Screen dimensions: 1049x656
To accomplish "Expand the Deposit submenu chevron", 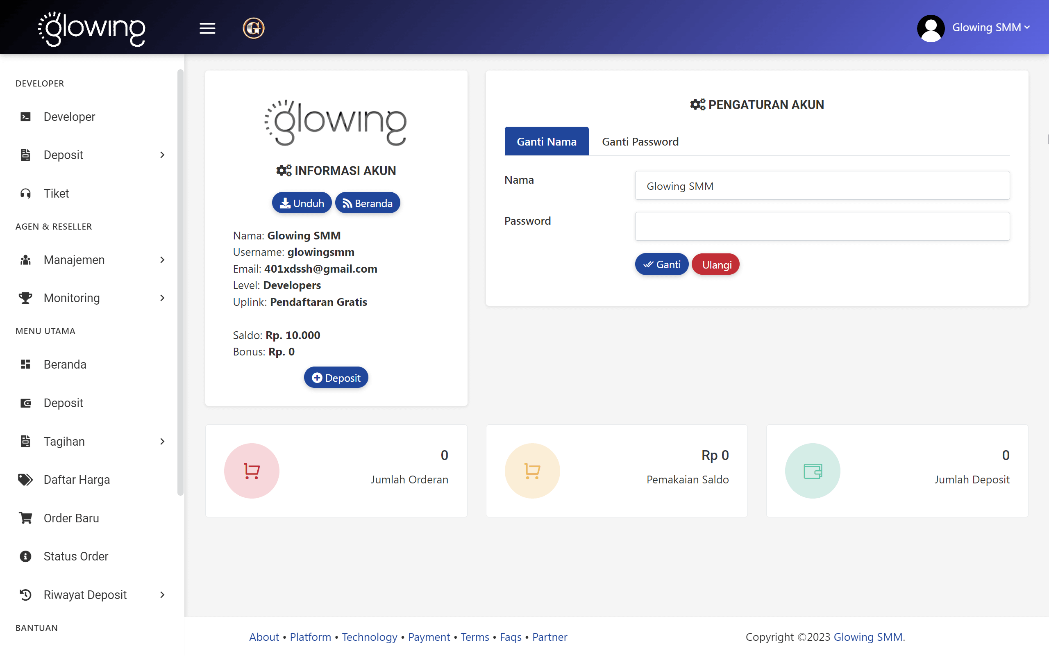I will point(162,155).
